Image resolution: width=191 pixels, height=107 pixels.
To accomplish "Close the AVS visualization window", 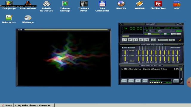I will pos(109,30).
